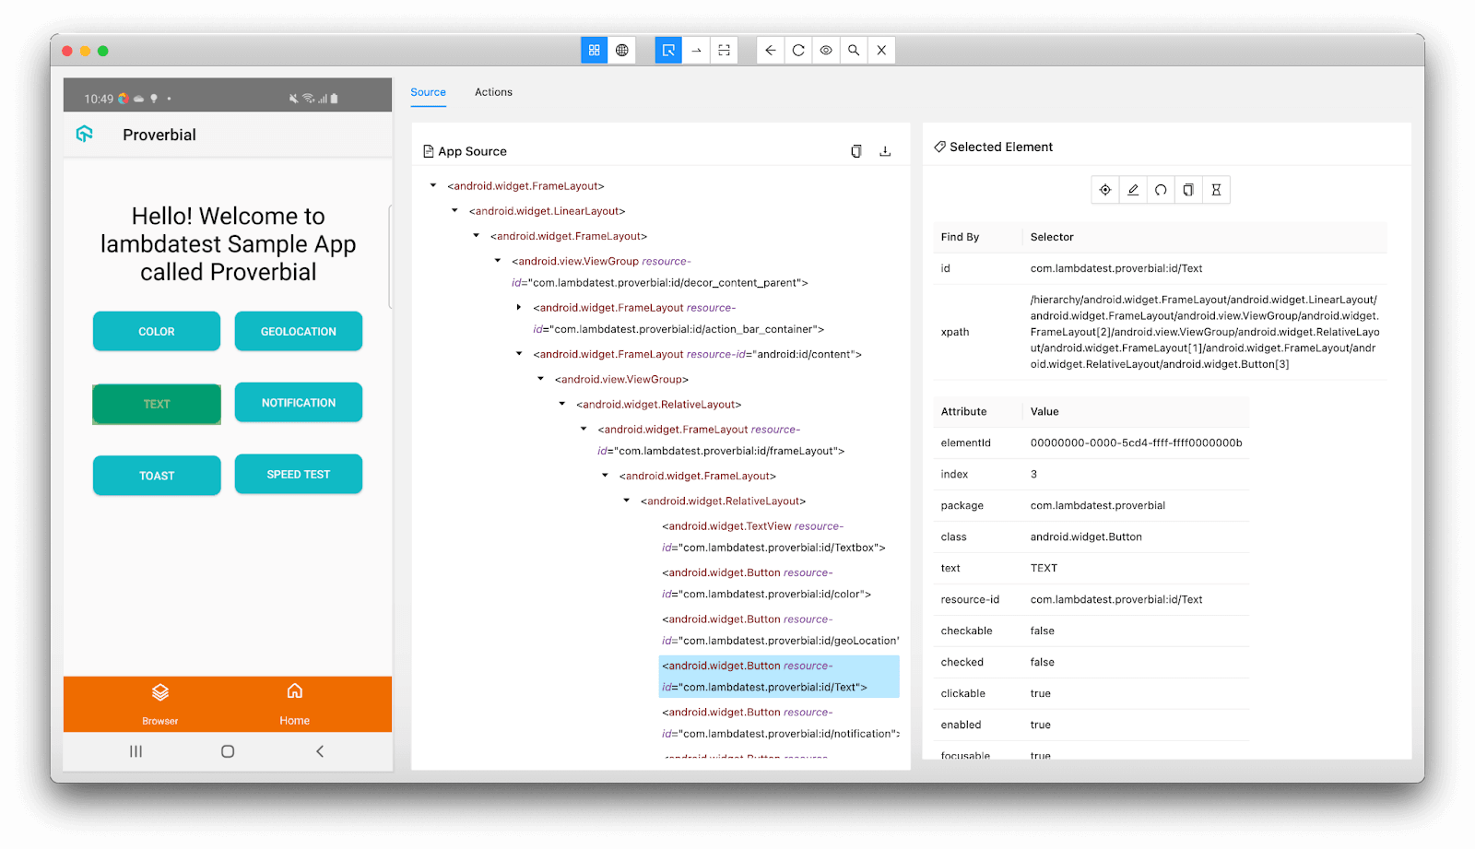1475x849 pixels.
Task: Tap the GEOLOCATION button
Action: point(299,331)
